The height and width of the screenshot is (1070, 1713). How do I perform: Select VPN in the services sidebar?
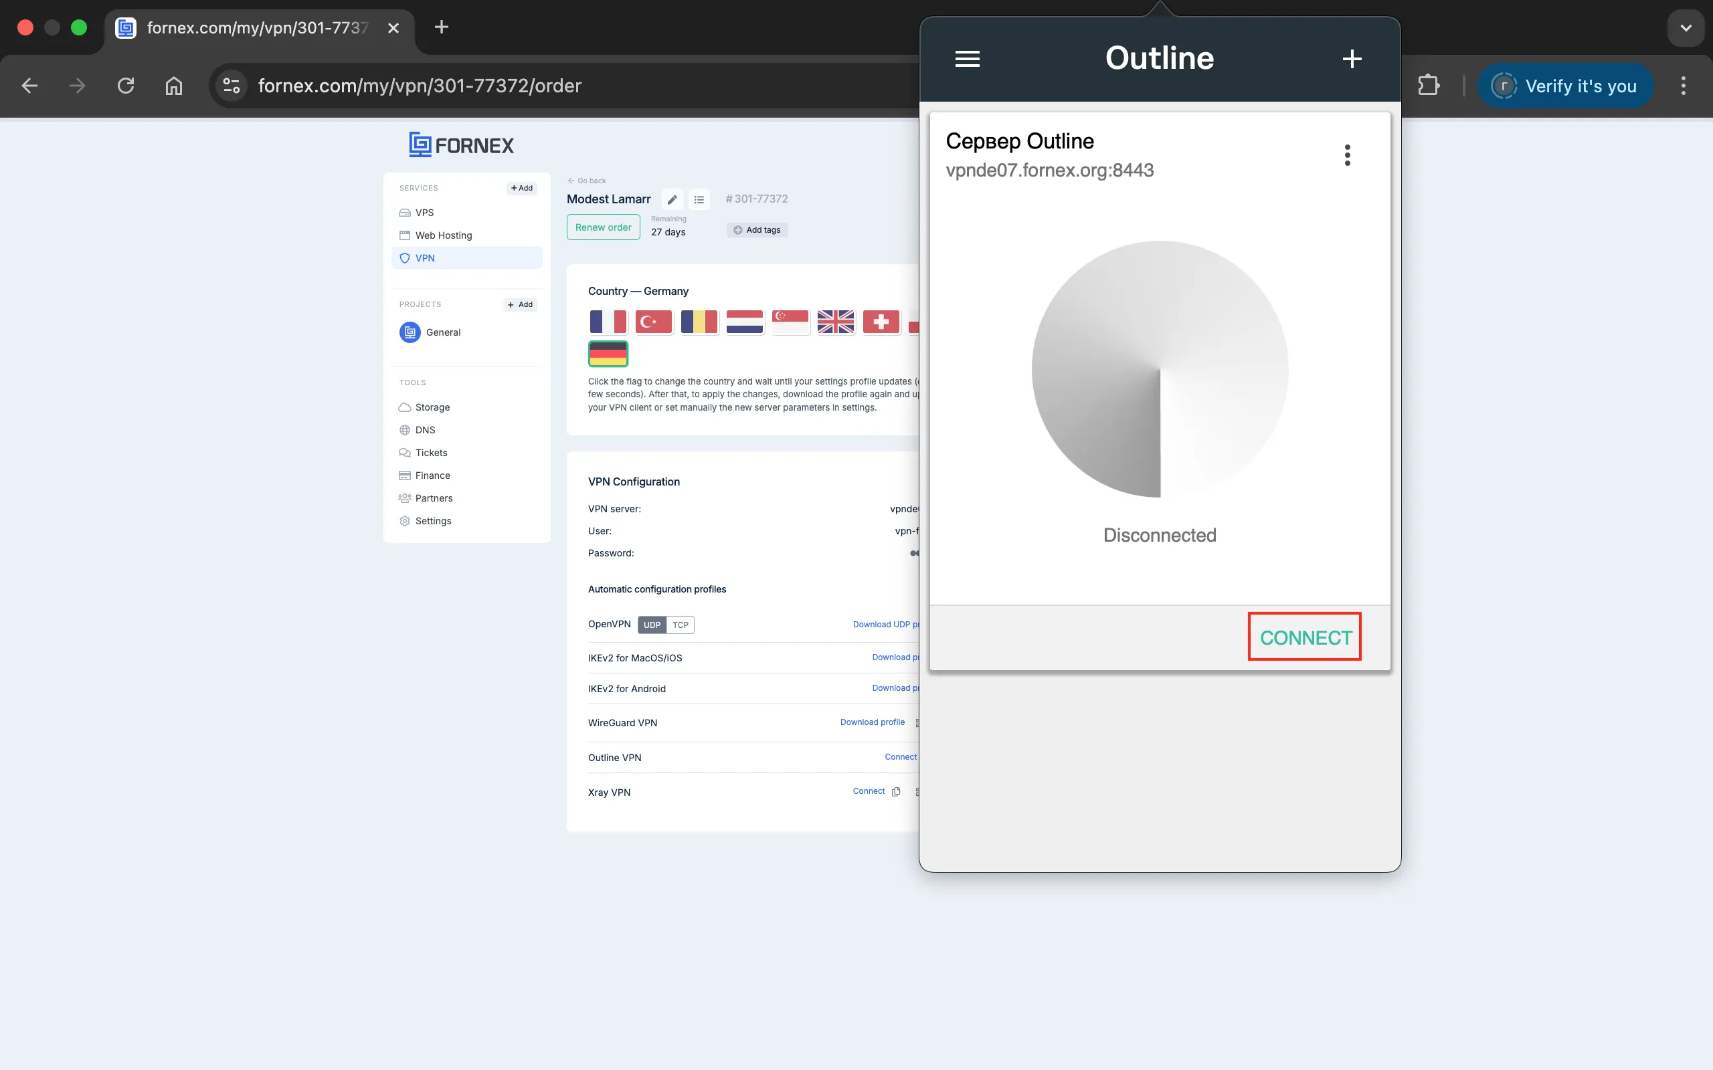click(x=467, y=257)
